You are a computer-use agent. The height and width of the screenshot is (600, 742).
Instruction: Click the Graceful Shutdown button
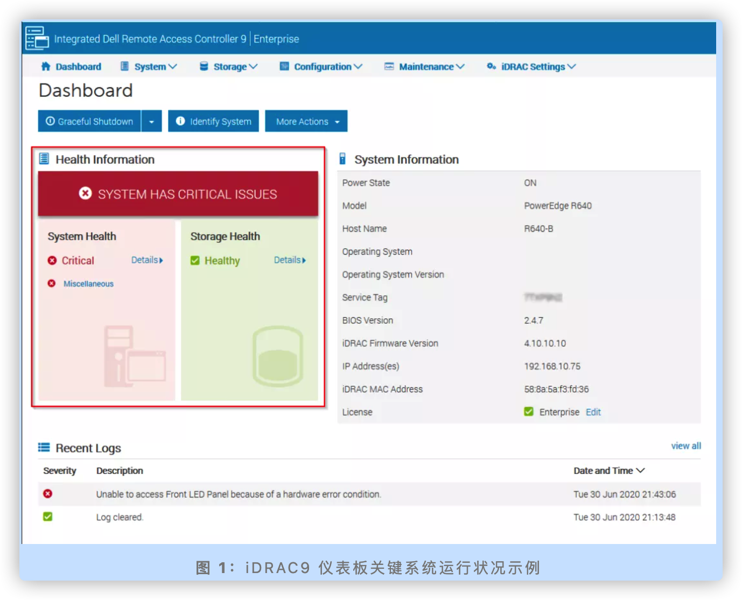(89, 121)
